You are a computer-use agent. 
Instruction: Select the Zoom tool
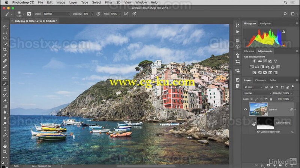[5, 152]
